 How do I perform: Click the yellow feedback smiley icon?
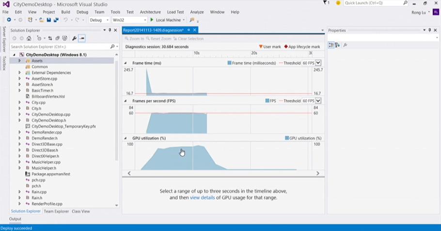click(x=338, y=3)
